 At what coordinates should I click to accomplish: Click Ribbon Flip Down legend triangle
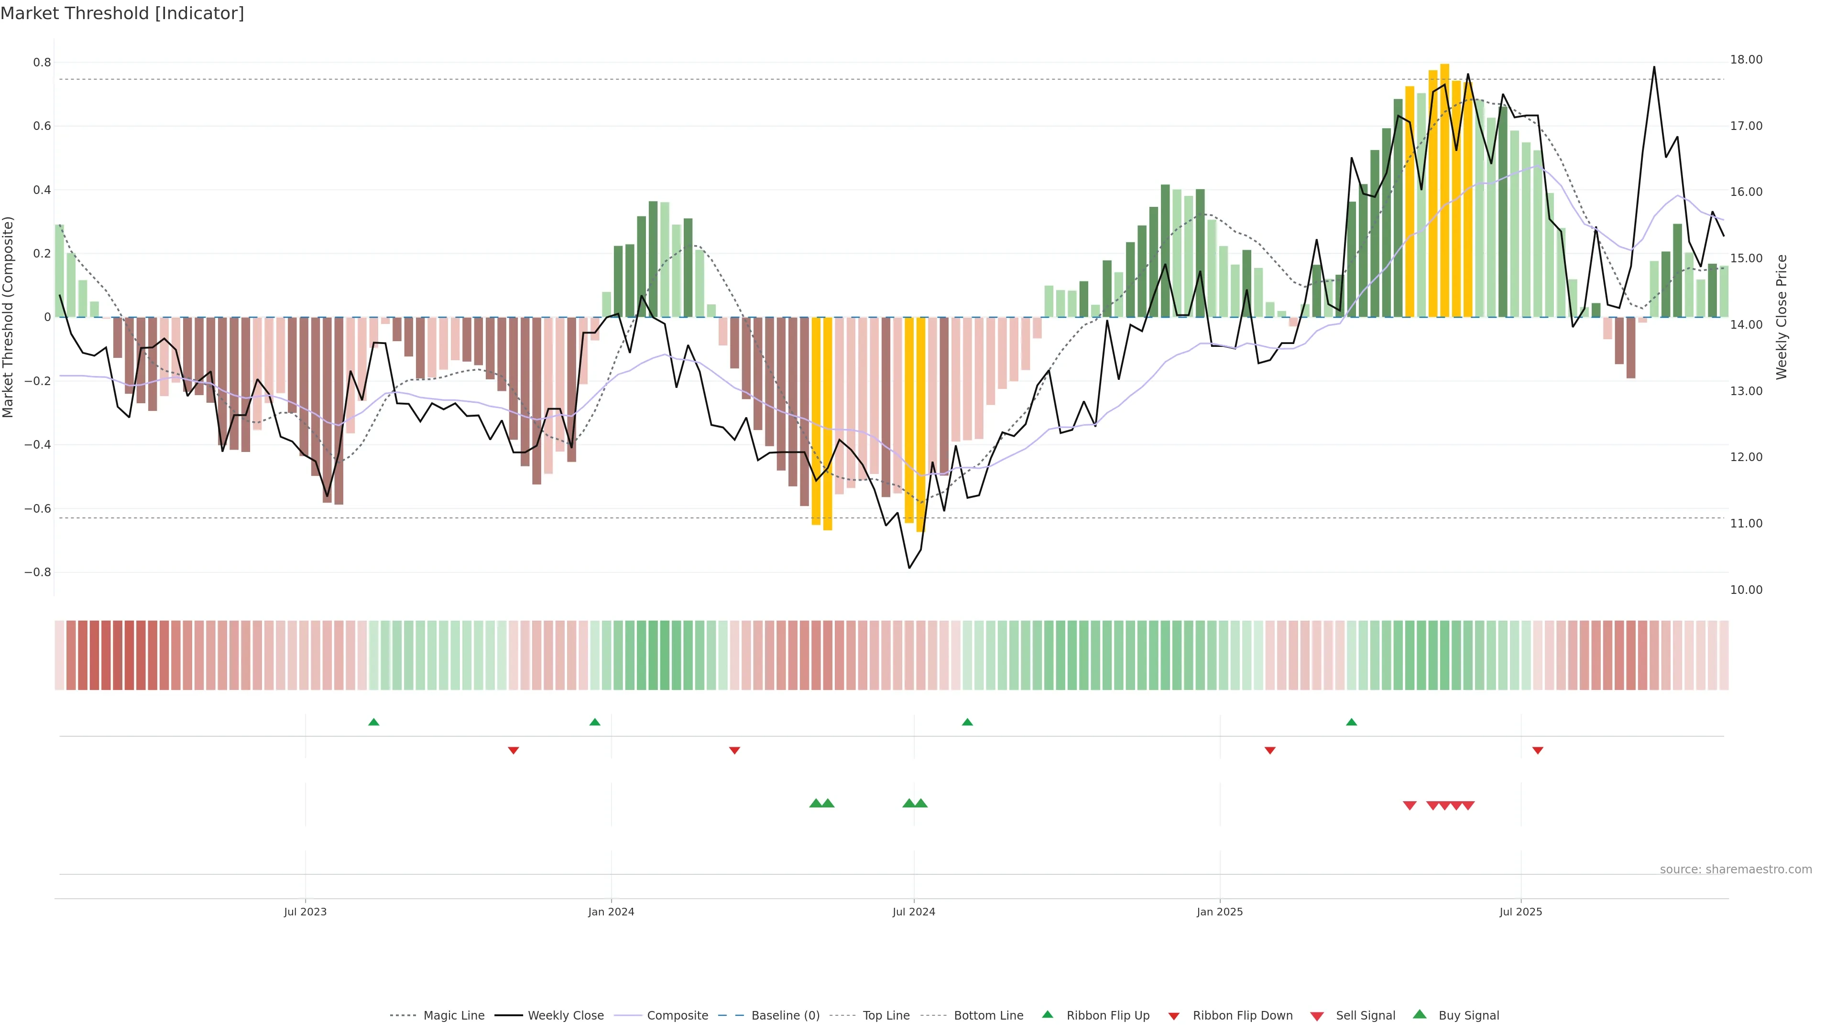[1174, 1016]
